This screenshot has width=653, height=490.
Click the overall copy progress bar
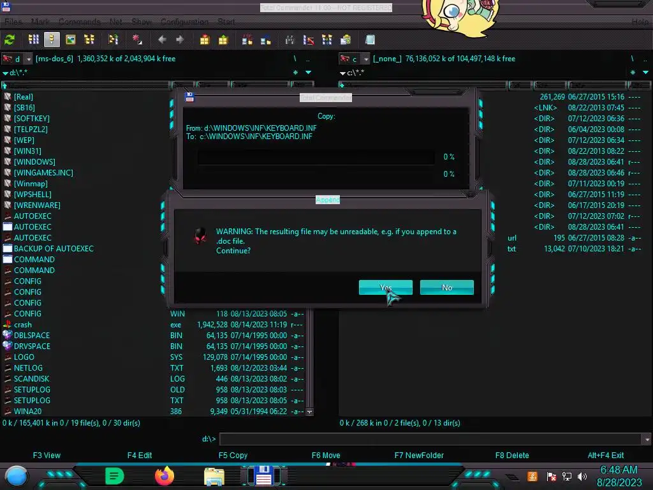tap(316, 174)
